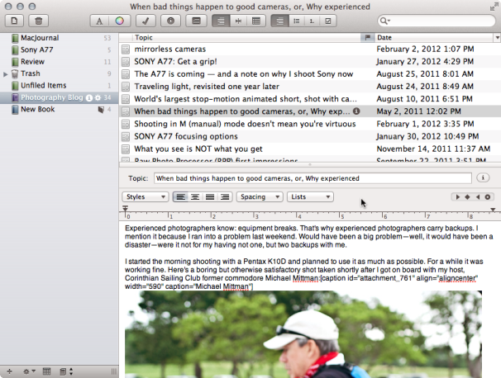Image resolution: width=501 pixels, height=378 pixels.
Task: Click the right margin marker on ruler
Action: (x=493, y=210)
